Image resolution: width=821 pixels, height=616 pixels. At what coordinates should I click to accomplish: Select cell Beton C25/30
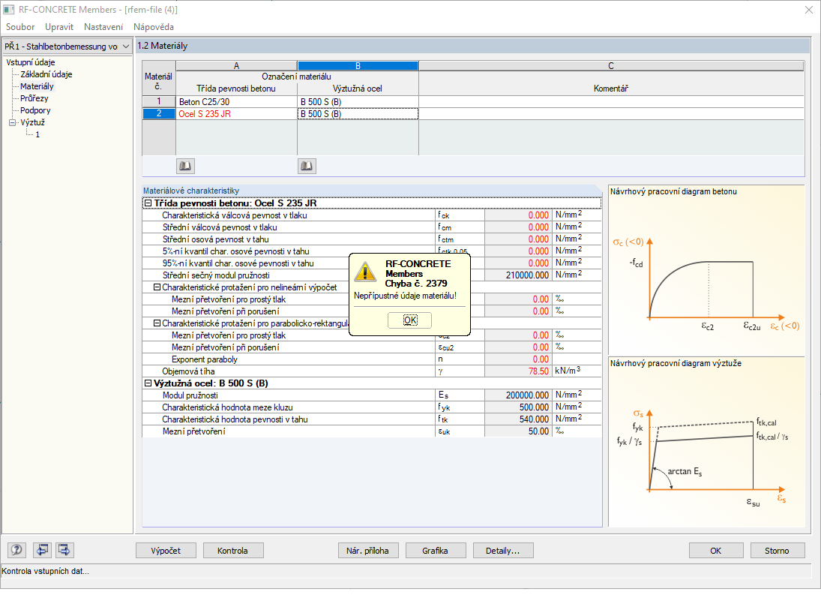[237, 101]
